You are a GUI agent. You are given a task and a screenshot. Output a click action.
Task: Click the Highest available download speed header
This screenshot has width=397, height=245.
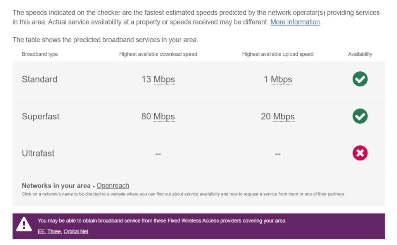(x=158, y=54)
